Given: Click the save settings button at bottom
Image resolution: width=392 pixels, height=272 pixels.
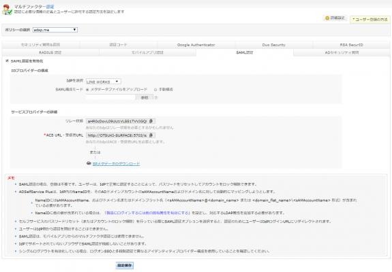Looking at the screenshot, I should [x=125, y=265].
